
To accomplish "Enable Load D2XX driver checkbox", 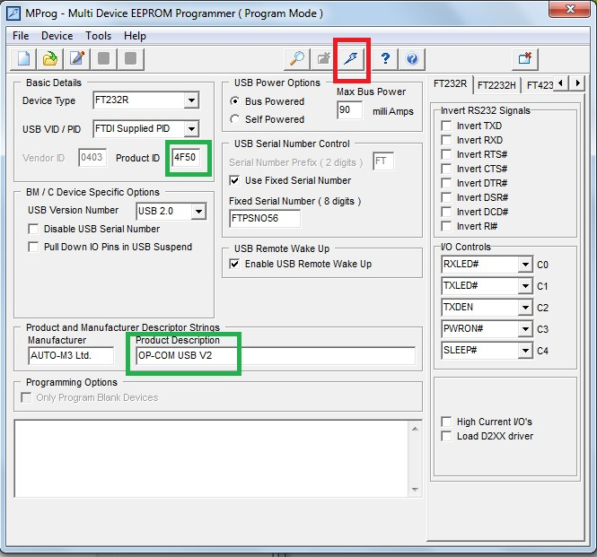I will pyautogui.click(x=446, y=436).
